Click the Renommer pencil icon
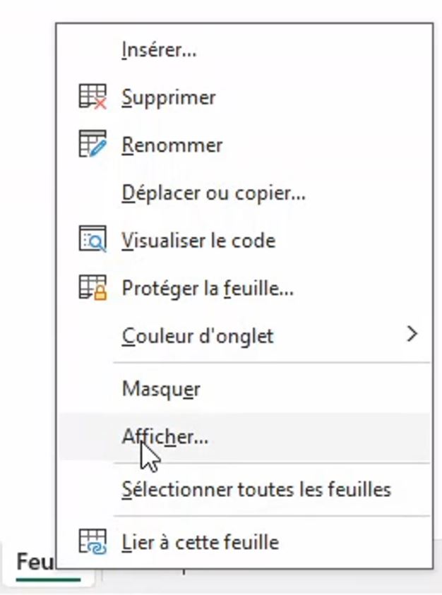The image size is (442, 595). 92,145
